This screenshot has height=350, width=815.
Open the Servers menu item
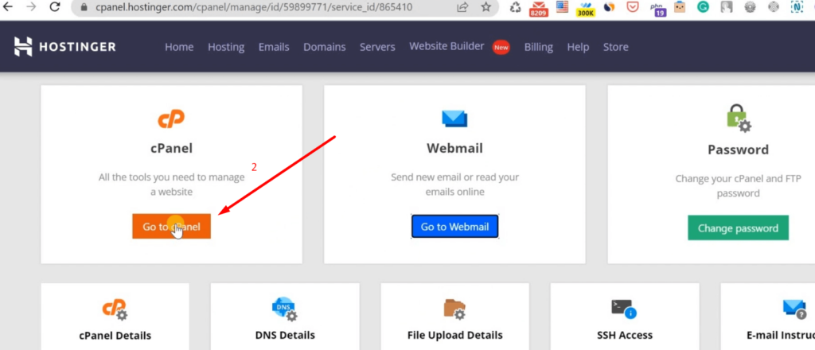(377, 47)
